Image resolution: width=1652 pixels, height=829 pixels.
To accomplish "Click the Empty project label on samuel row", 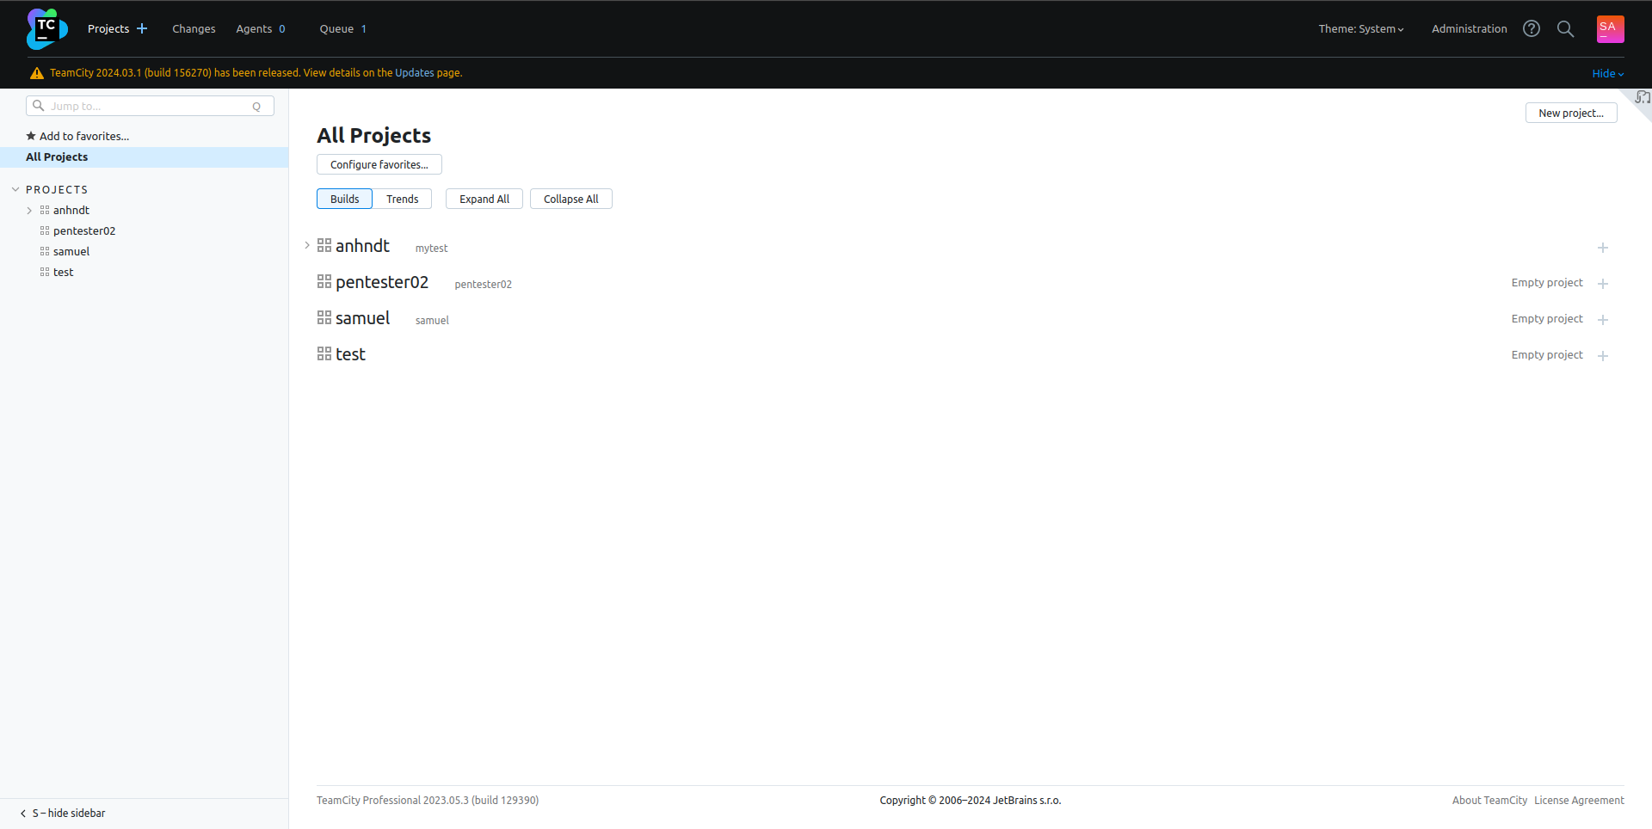I will [x=1547, y=319].
